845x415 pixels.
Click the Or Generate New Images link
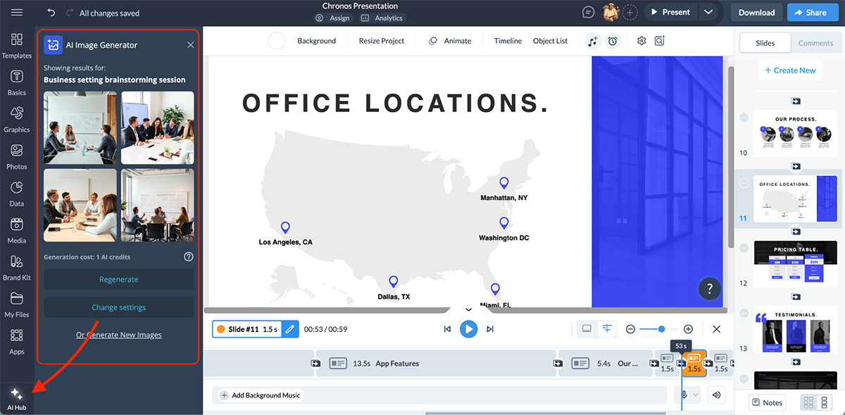click(118, 335)
